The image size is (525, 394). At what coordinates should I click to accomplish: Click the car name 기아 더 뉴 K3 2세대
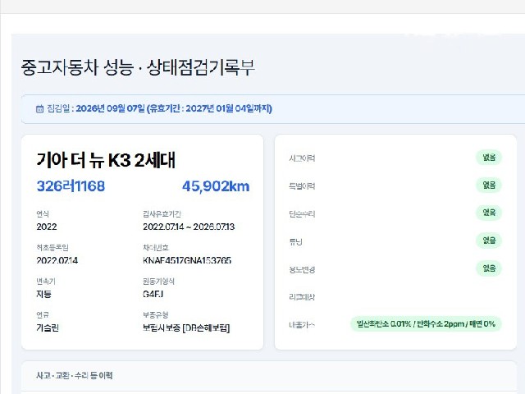106,160
